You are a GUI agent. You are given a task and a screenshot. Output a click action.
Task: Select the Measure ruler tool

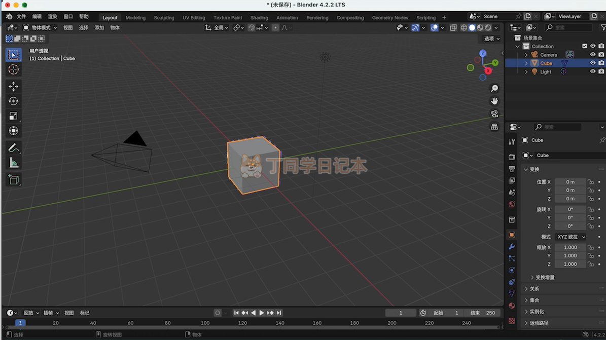coord(14,163)
